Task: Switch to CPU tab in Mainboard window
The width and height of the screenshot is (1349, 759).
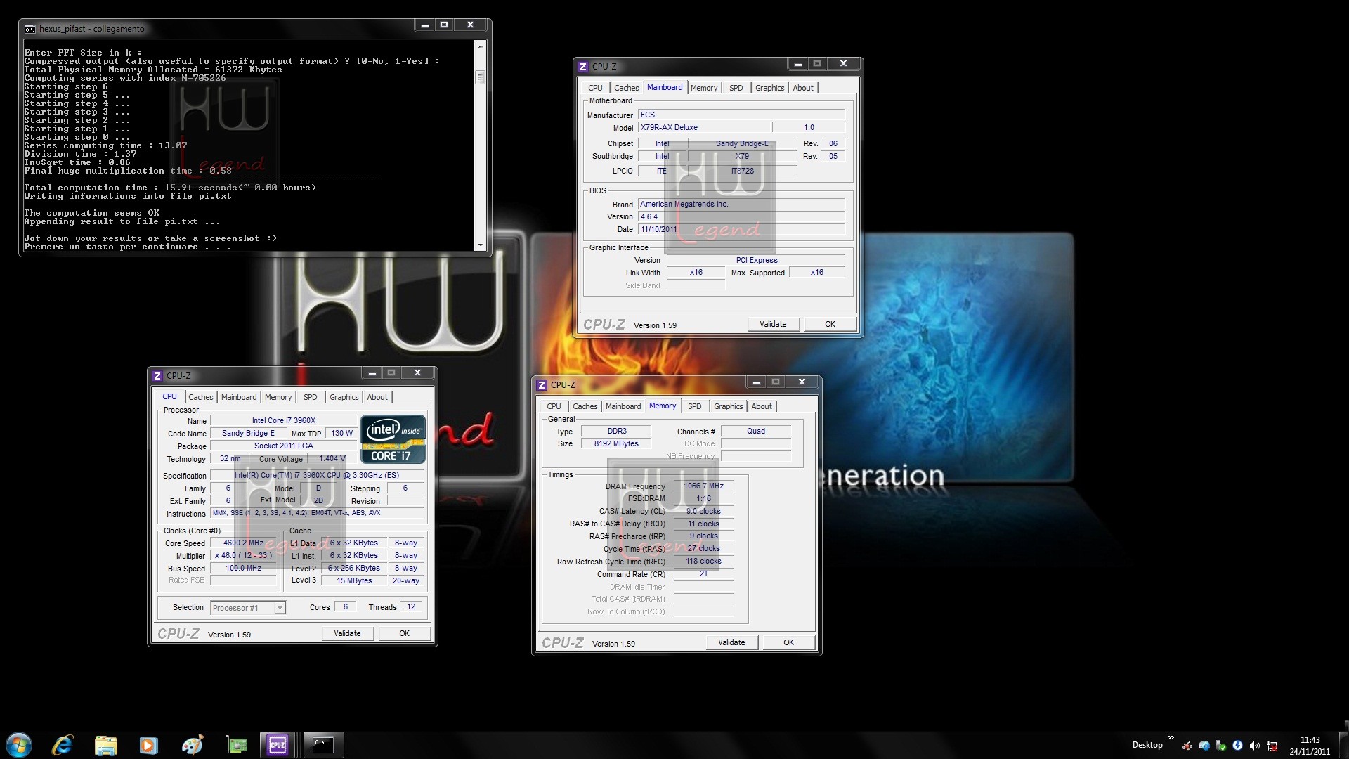Action: [595, 88]
